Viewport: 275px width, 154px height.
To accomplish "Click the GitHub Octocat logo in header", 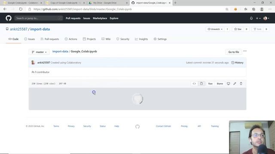I will (x=9, y=18).
